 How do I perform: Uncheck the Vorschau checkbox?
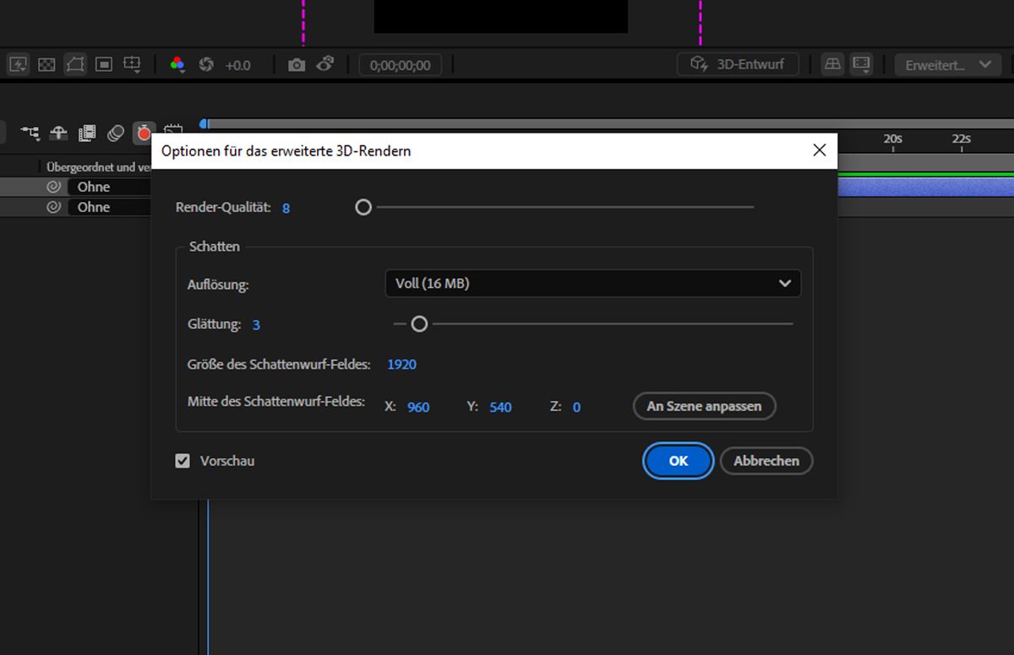[x=183, y=461]
